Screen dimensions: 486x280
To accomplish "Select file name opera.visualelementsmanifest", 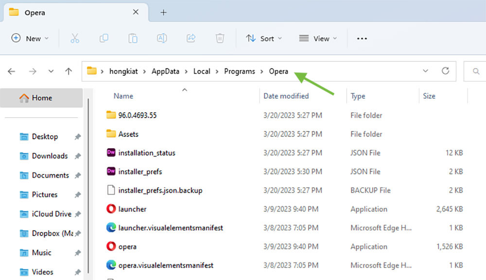I will click(x=166, y=265).
